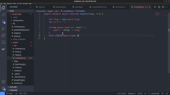Click pages segment in breadcrumb

pyautogui.click(x=50, y=11)
